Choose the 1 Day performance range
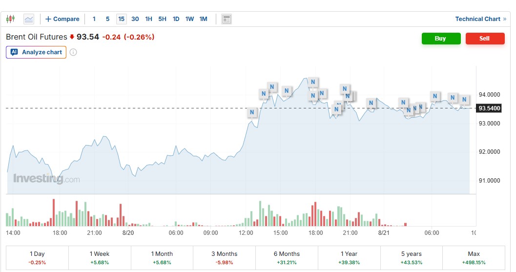The image size is (516, 272). pyautogui.click(x=37, y=258)
